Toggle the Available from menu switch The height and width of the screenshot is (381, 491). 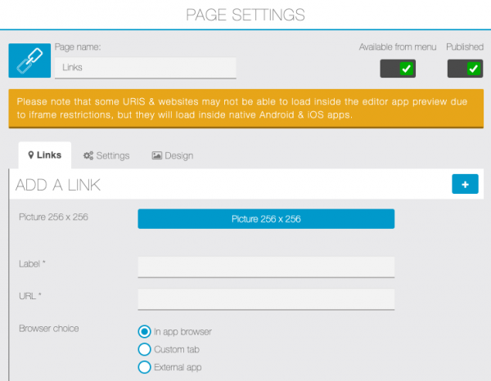(x=398, y=69)
